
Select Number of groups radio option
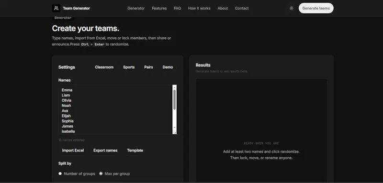tap(60, 174)
